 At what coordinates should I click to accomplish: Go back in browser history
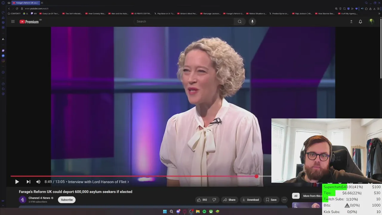pos(9,9)
